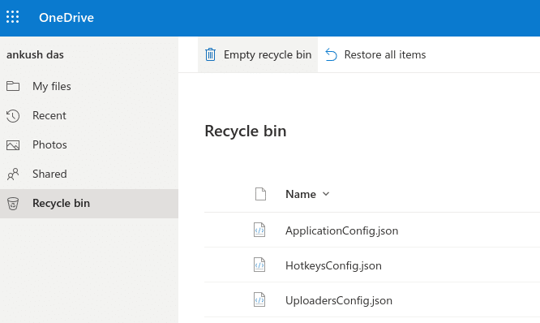Go to My files
The height and width of the screenshot is (323, 540).
pyautogui.click(x=52, y=86)
